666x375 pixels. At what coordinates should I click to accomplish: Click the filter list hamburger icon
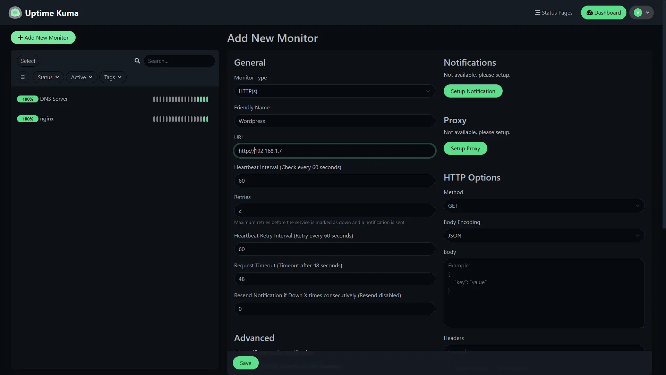23,77
